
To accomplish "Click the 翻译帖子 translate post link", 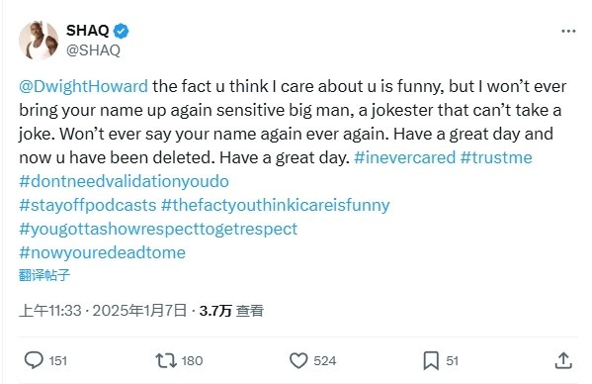I will point(44,275).
